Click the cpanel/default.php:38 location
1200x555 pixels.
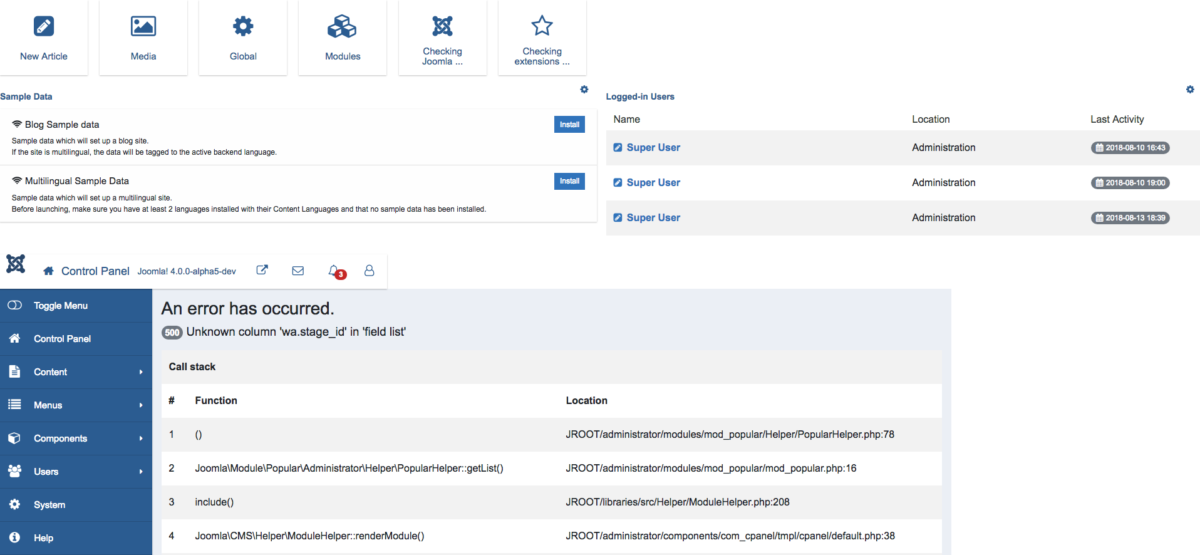pos(730,536)
